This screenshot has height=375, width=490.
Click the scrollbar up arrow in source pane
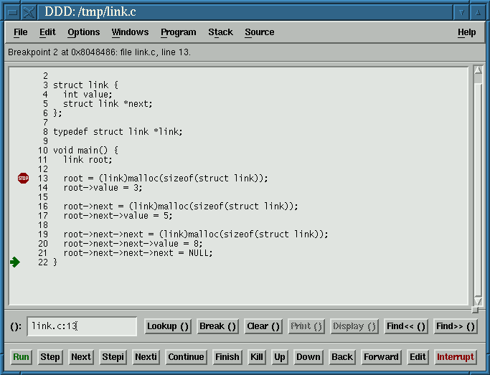click(x=479, y=70)
